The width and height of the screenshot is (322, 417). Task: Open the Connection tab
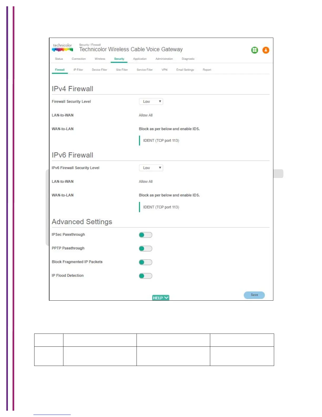pyautogui.click(x=79, y=59)
